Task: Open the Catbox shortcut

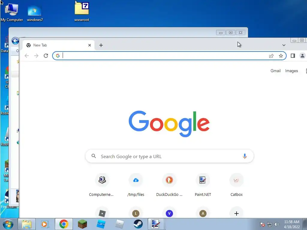Action: pos(237,185)
